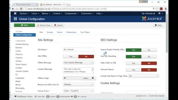Bookmark page with star icon
Image resolution: width=178 pixels, height=100 pixels.
point(157,9)
